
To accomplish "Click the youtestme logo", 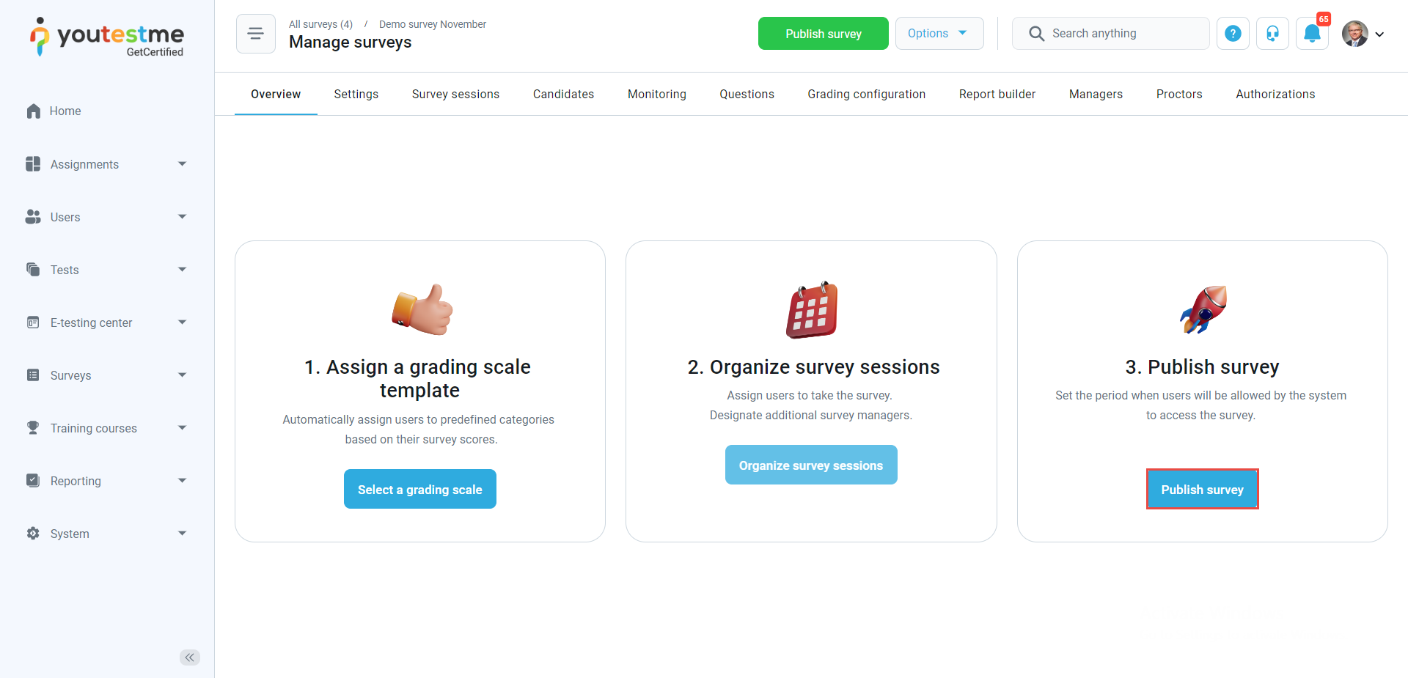I will coord(107,37).
